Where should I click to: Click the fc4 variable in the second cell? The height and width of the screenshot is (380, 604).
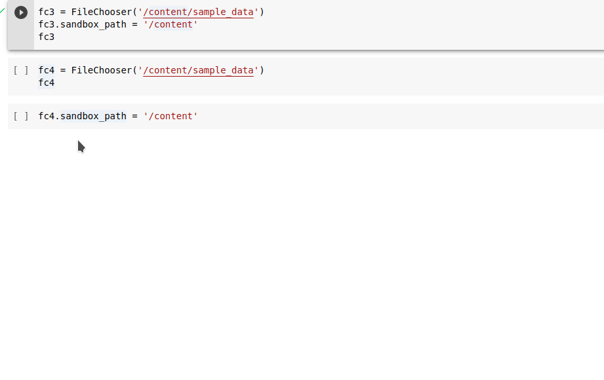(46, 83)
